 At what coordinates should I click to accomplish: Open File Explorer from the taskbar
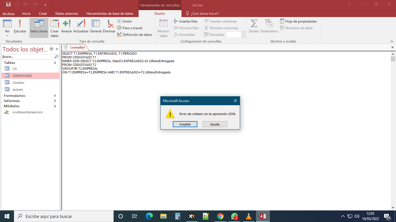(164, 216)
